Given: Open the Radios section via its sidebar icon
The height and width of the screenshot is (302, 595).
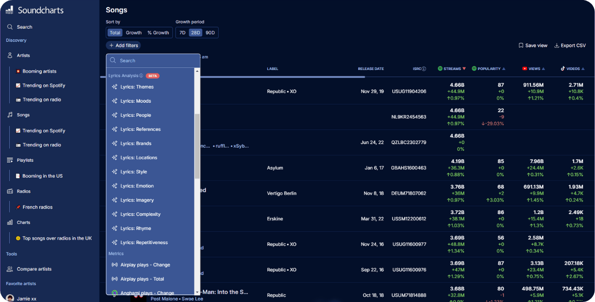Looking at the screenshot, I should pos(10,191).
